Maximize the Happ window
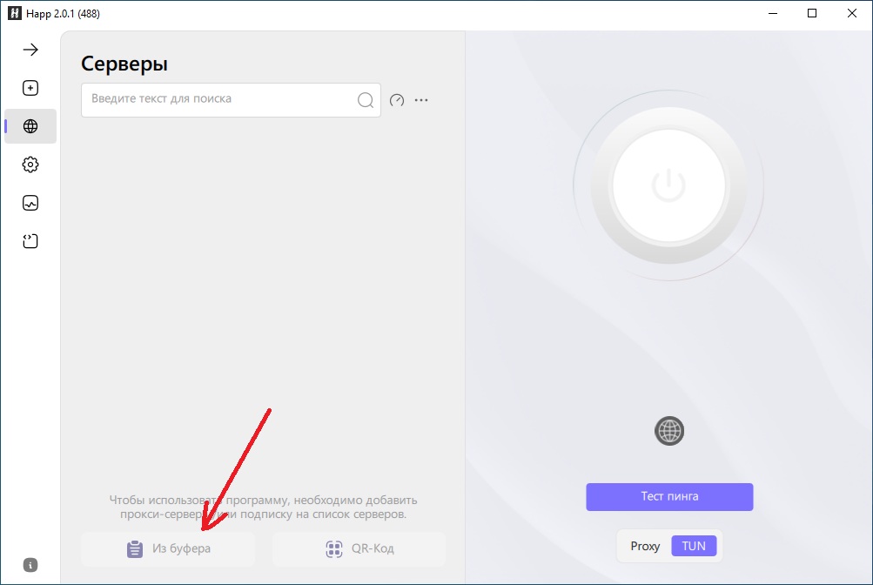This screenshot has width=873, height=585. 812,13
